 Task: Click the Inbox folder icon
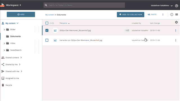click(x=8, y=43)
